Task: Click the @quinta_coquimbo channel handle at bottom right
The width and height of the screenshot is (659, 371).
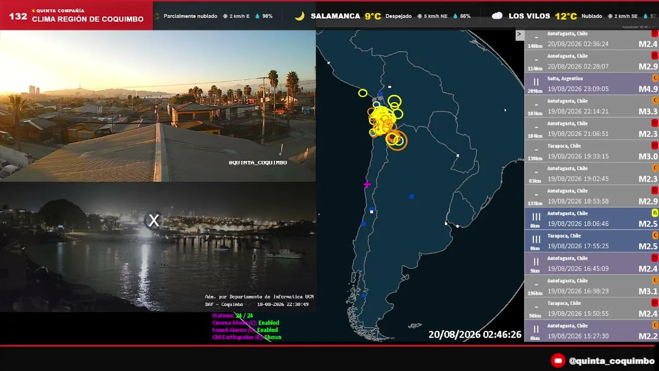Action: point(612,361)
